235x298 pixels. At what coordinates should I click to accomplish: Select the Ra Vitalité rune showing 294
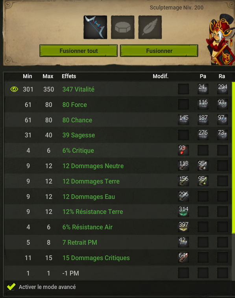click(222, 89)
